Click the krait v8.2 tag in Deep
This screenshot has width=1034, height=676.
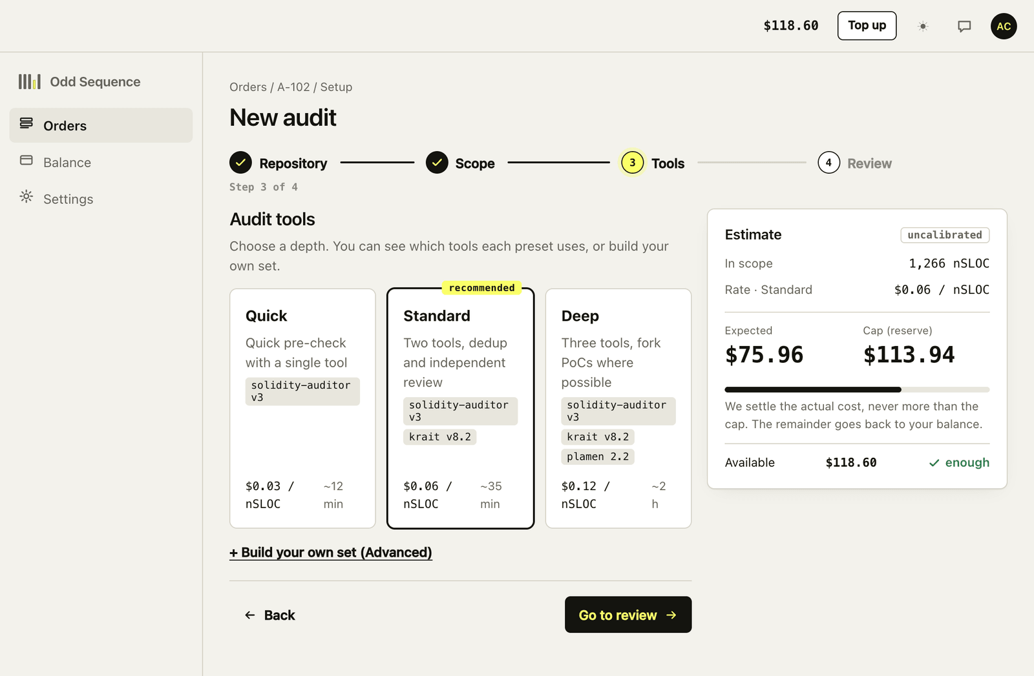tap(598, 437)
